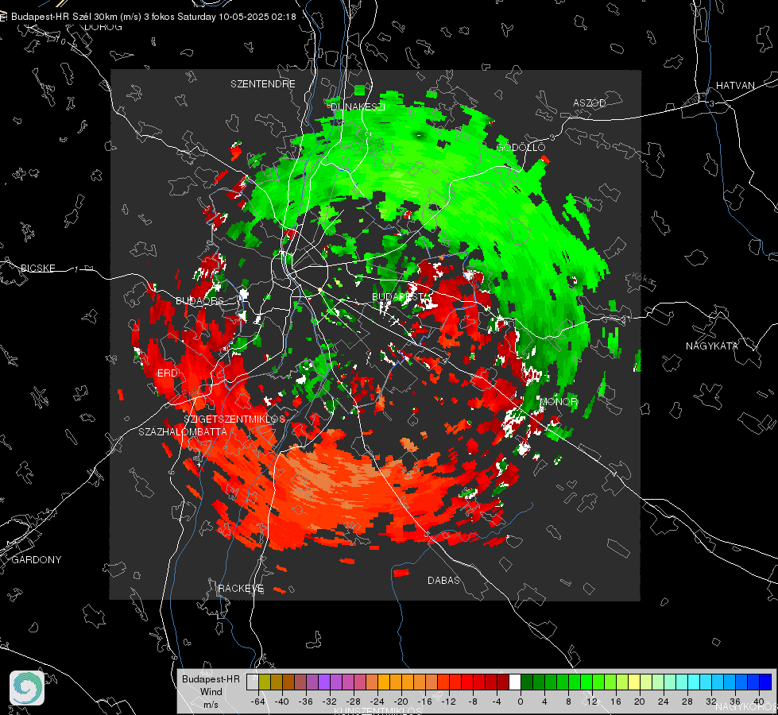Click the swirl weather service logo
Viewport: 778px width, 715px height.
[27, 688]
